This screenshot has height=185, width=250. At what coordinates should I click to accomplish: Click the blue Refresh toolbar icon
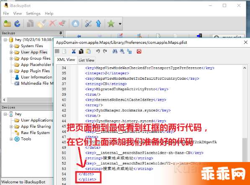(x=17, y=24)
